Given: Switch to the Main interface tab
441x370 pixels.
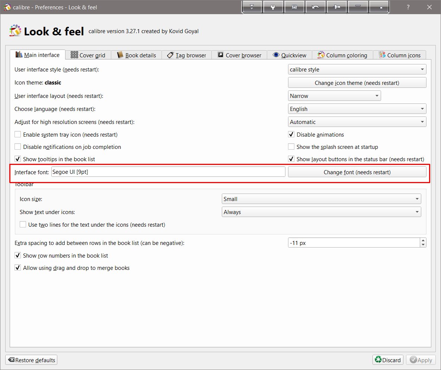Looking at the screenshot, I should 38,55.
